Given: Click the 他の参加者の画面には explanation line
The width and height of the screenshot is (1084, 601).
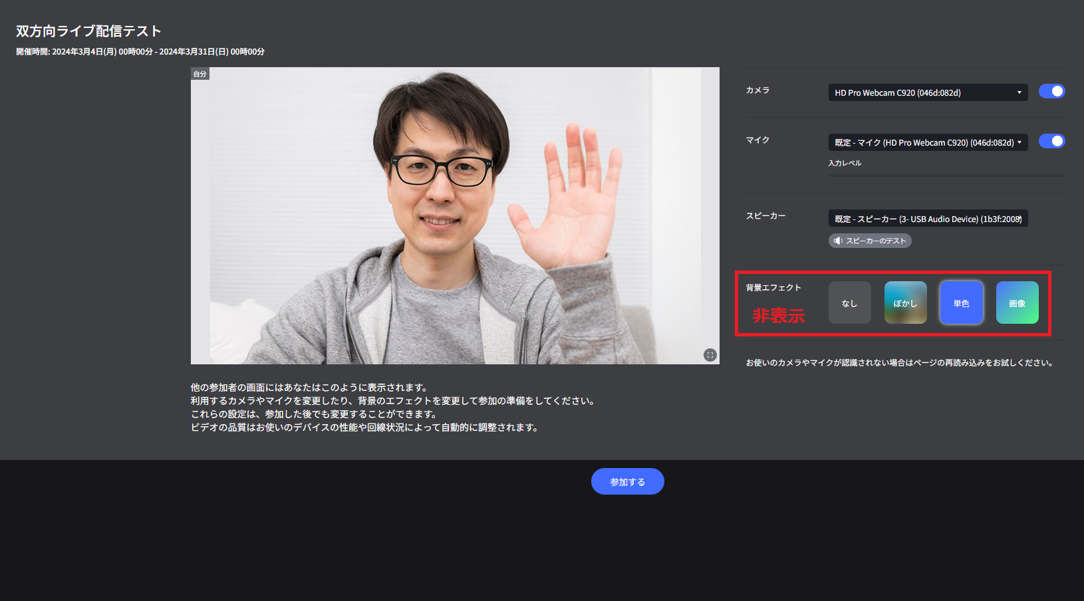Looking at the screenshot, I should point(310,388).
